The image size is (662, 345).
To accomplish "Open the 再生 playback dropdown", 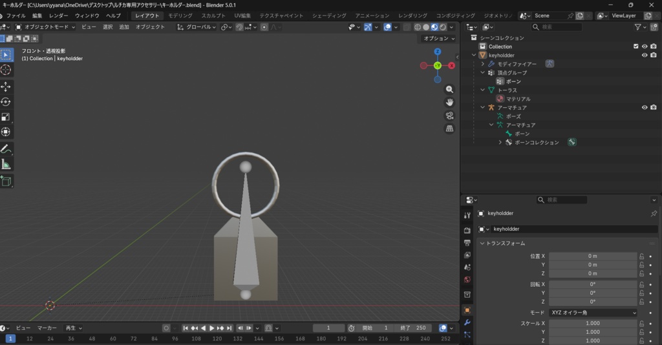I will click(74, 328).
